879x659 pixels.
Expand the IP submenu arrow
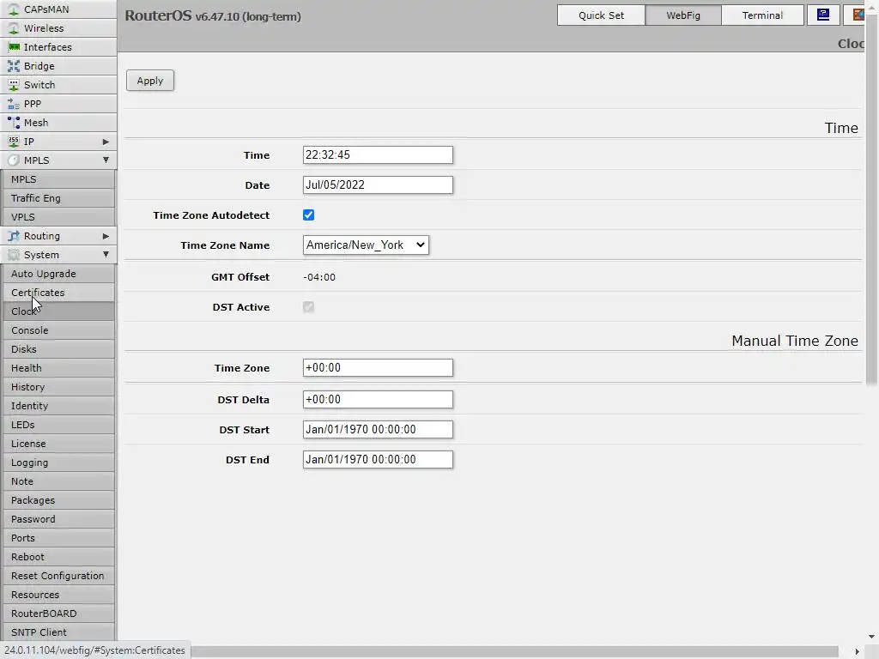(106, 142)
